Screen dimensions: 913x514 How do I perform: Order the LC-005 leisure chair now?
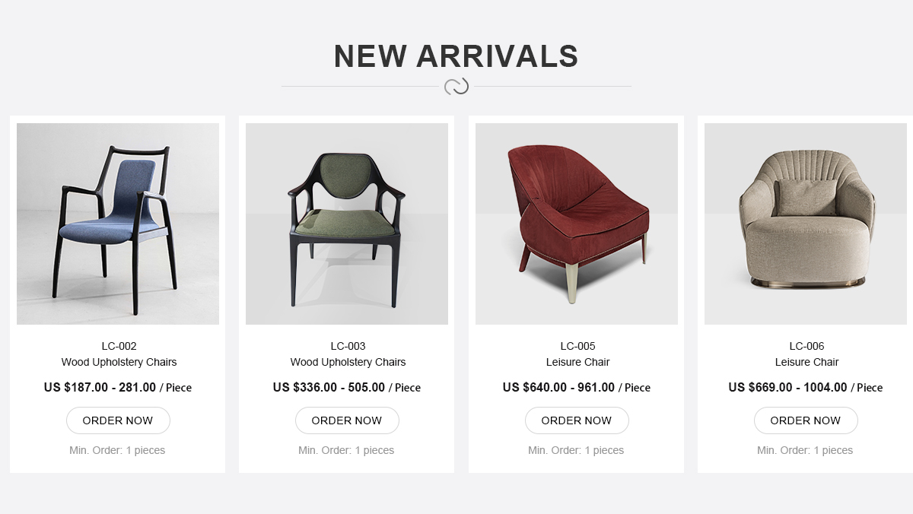tap(577, 420)
